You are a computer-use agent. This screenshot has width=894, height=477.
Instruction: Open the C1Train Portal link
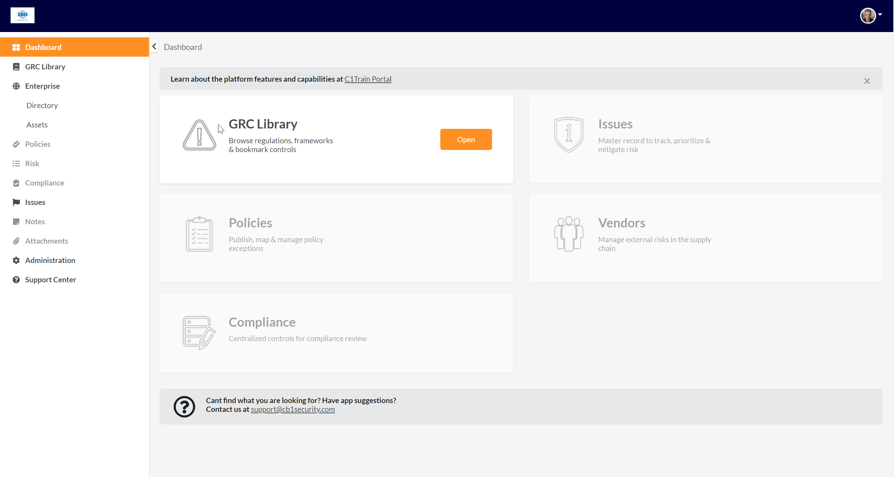pos(368,79)
